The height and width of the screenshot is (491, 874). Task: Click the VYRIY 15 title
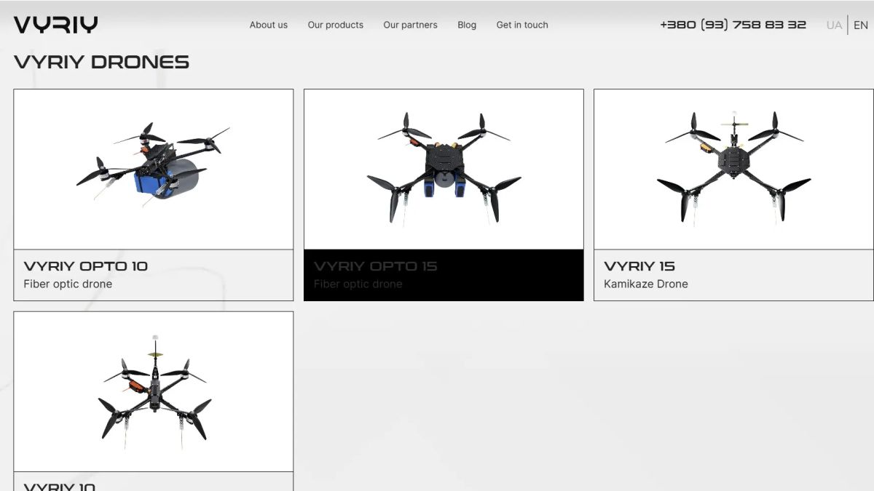[x=639, y=266]
